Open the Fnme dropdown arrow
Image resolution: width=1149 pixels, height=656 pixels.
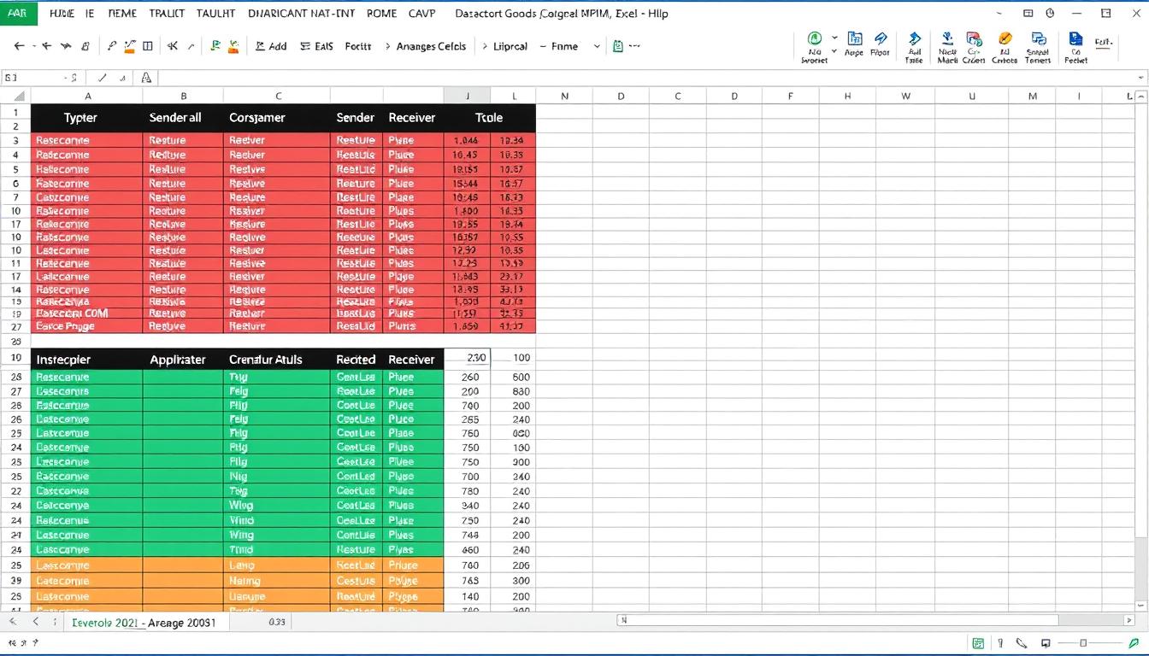pyautogui.click(x=597, y=46)
